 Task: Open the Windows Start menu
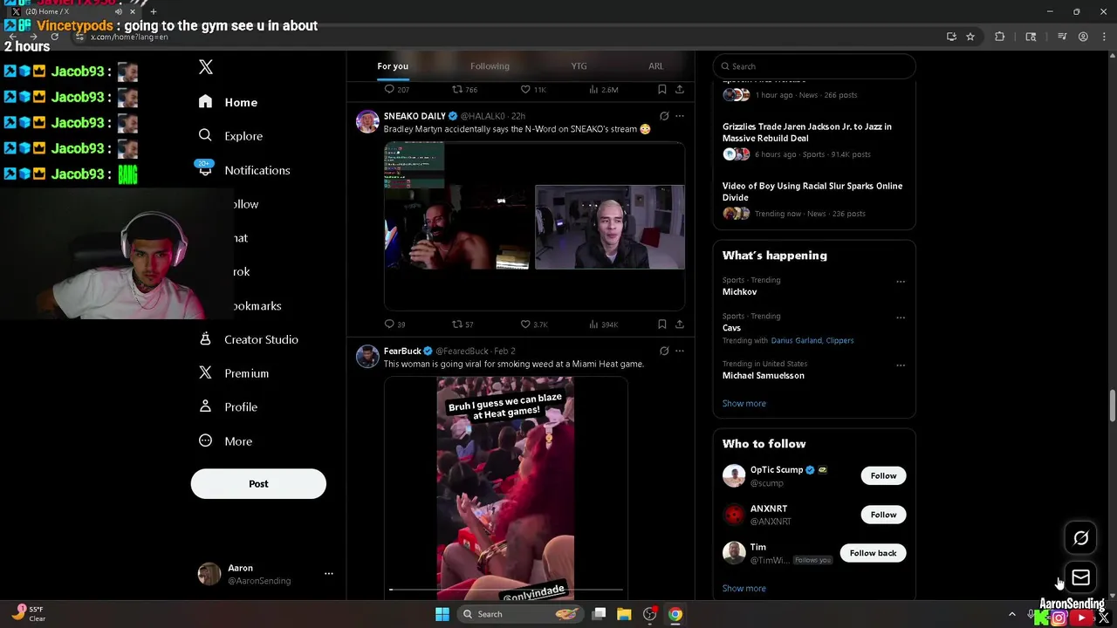442,614
